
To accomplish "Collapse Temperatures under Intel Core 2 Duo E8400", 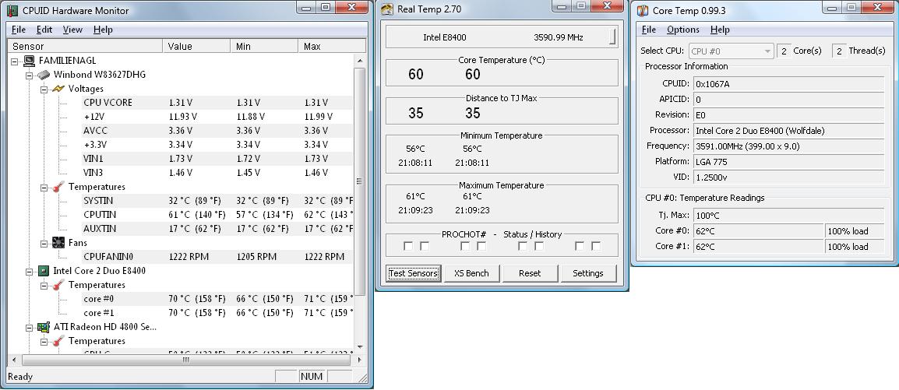I will [x=44, y=285].
